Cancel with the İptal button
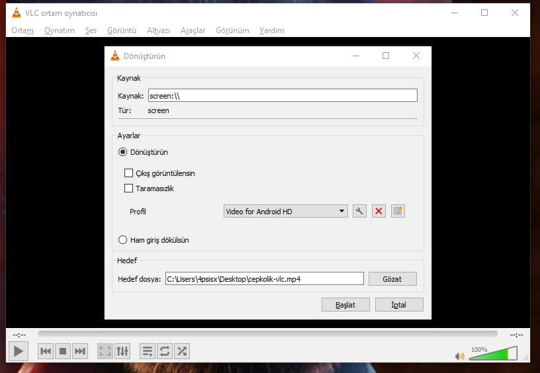The height and width of the screenshot is (373, 540). [x=399, y=305]
